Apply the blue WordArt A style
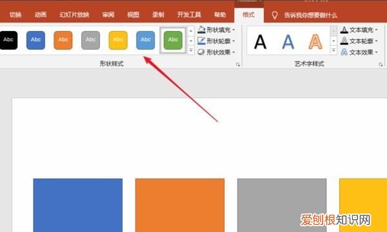The image size is (387, 232). click(x=288, y=42)
